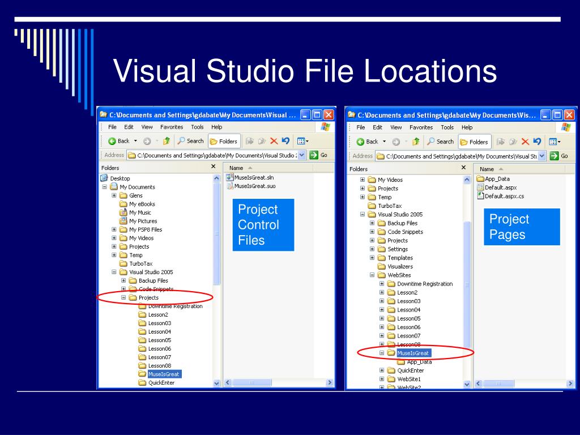The image size is (580, 435).
Task: Open Favorites menu in MuseIsGreat.sln window
Action: pos(172,127)
